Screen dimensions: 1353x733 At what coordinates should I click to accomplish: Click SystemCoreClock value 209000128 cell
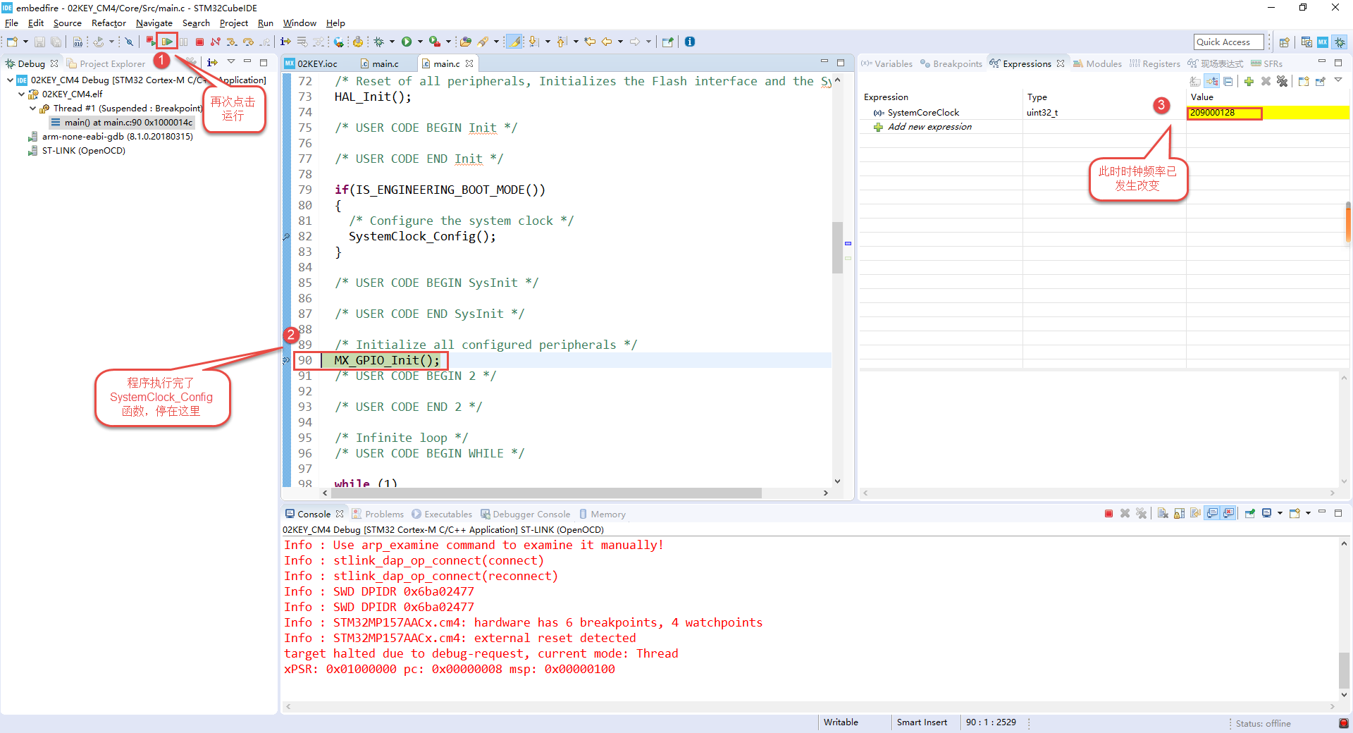tap(1225, 113)
